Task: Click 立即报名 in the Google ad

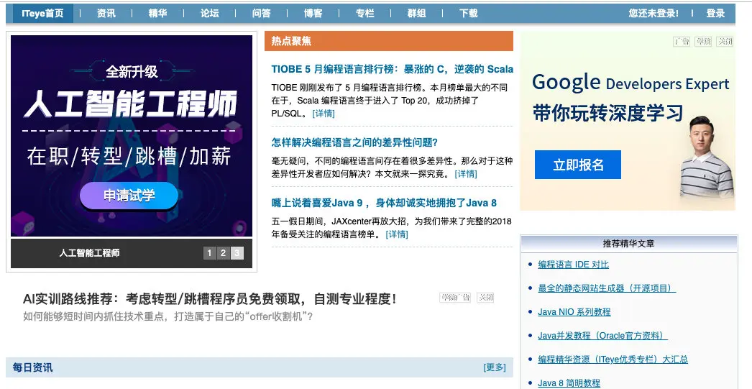Action: 578,165
